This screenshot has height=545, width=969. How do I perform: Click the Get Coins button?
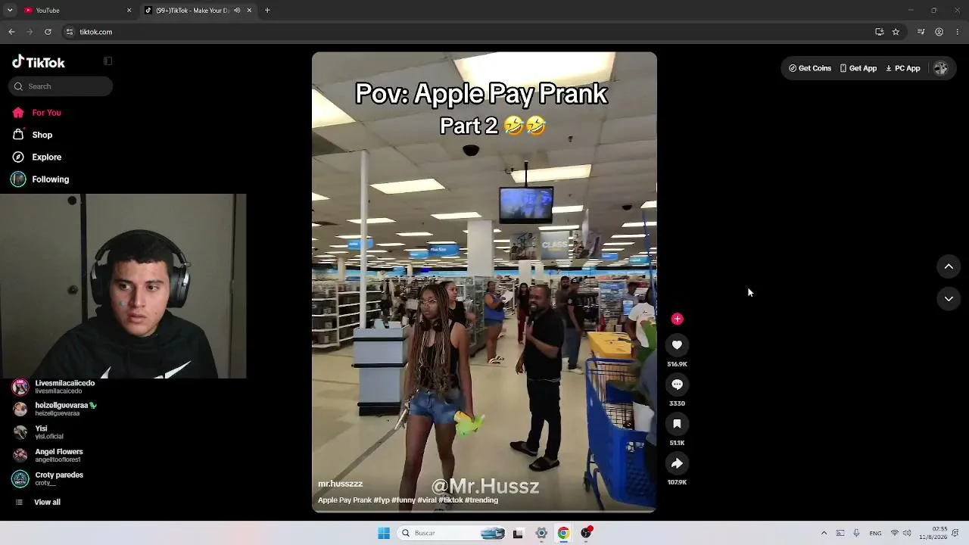click(810, 68)
